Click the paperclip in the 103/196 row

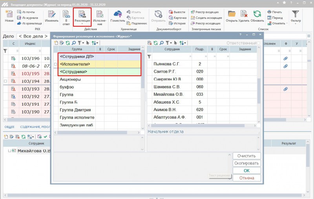(285, 58)
